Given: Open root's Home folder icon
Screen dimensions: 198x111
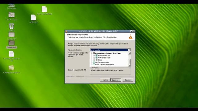Looking at the screenshot, I should tap(11, 15).
